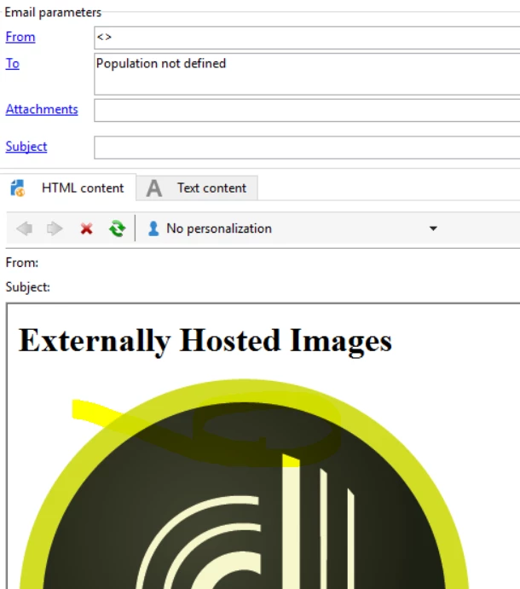Click the red X stop icon
The width and height of the screenshot is (520, 589).
tap(86, 228)
